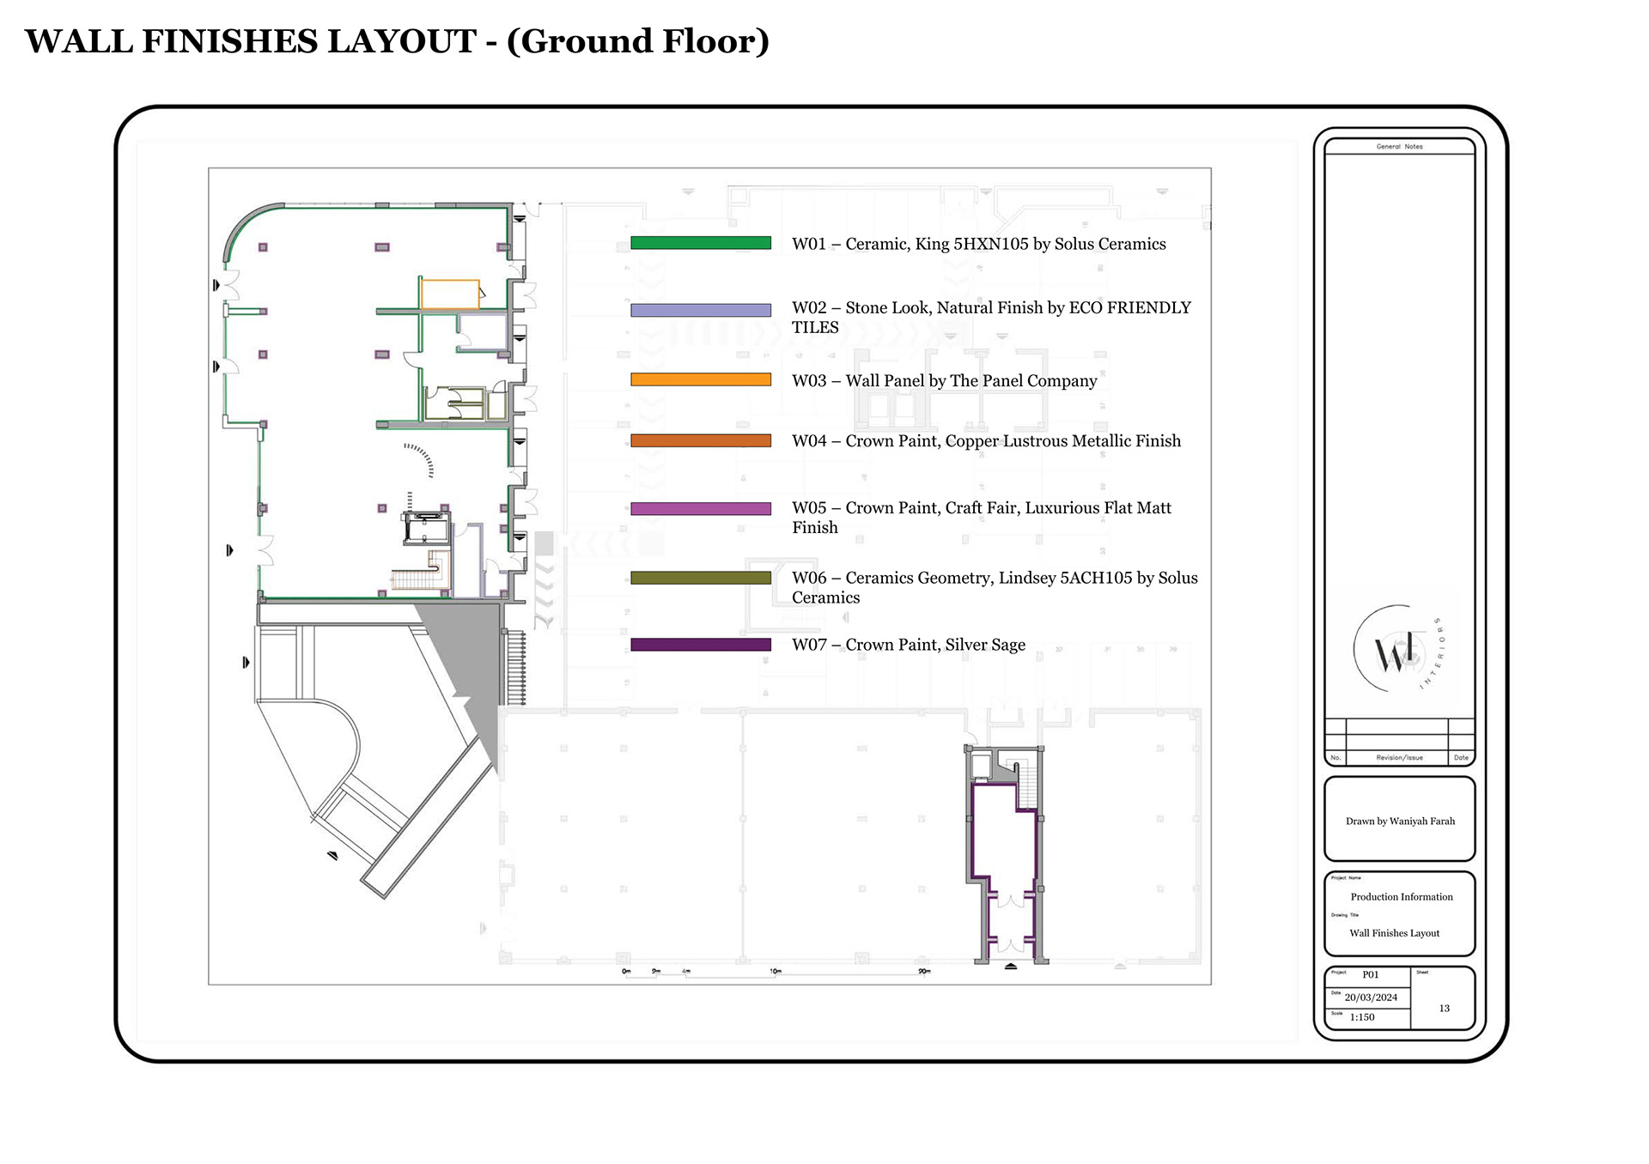Click the 'General Notes' header

click(1399, 147)
